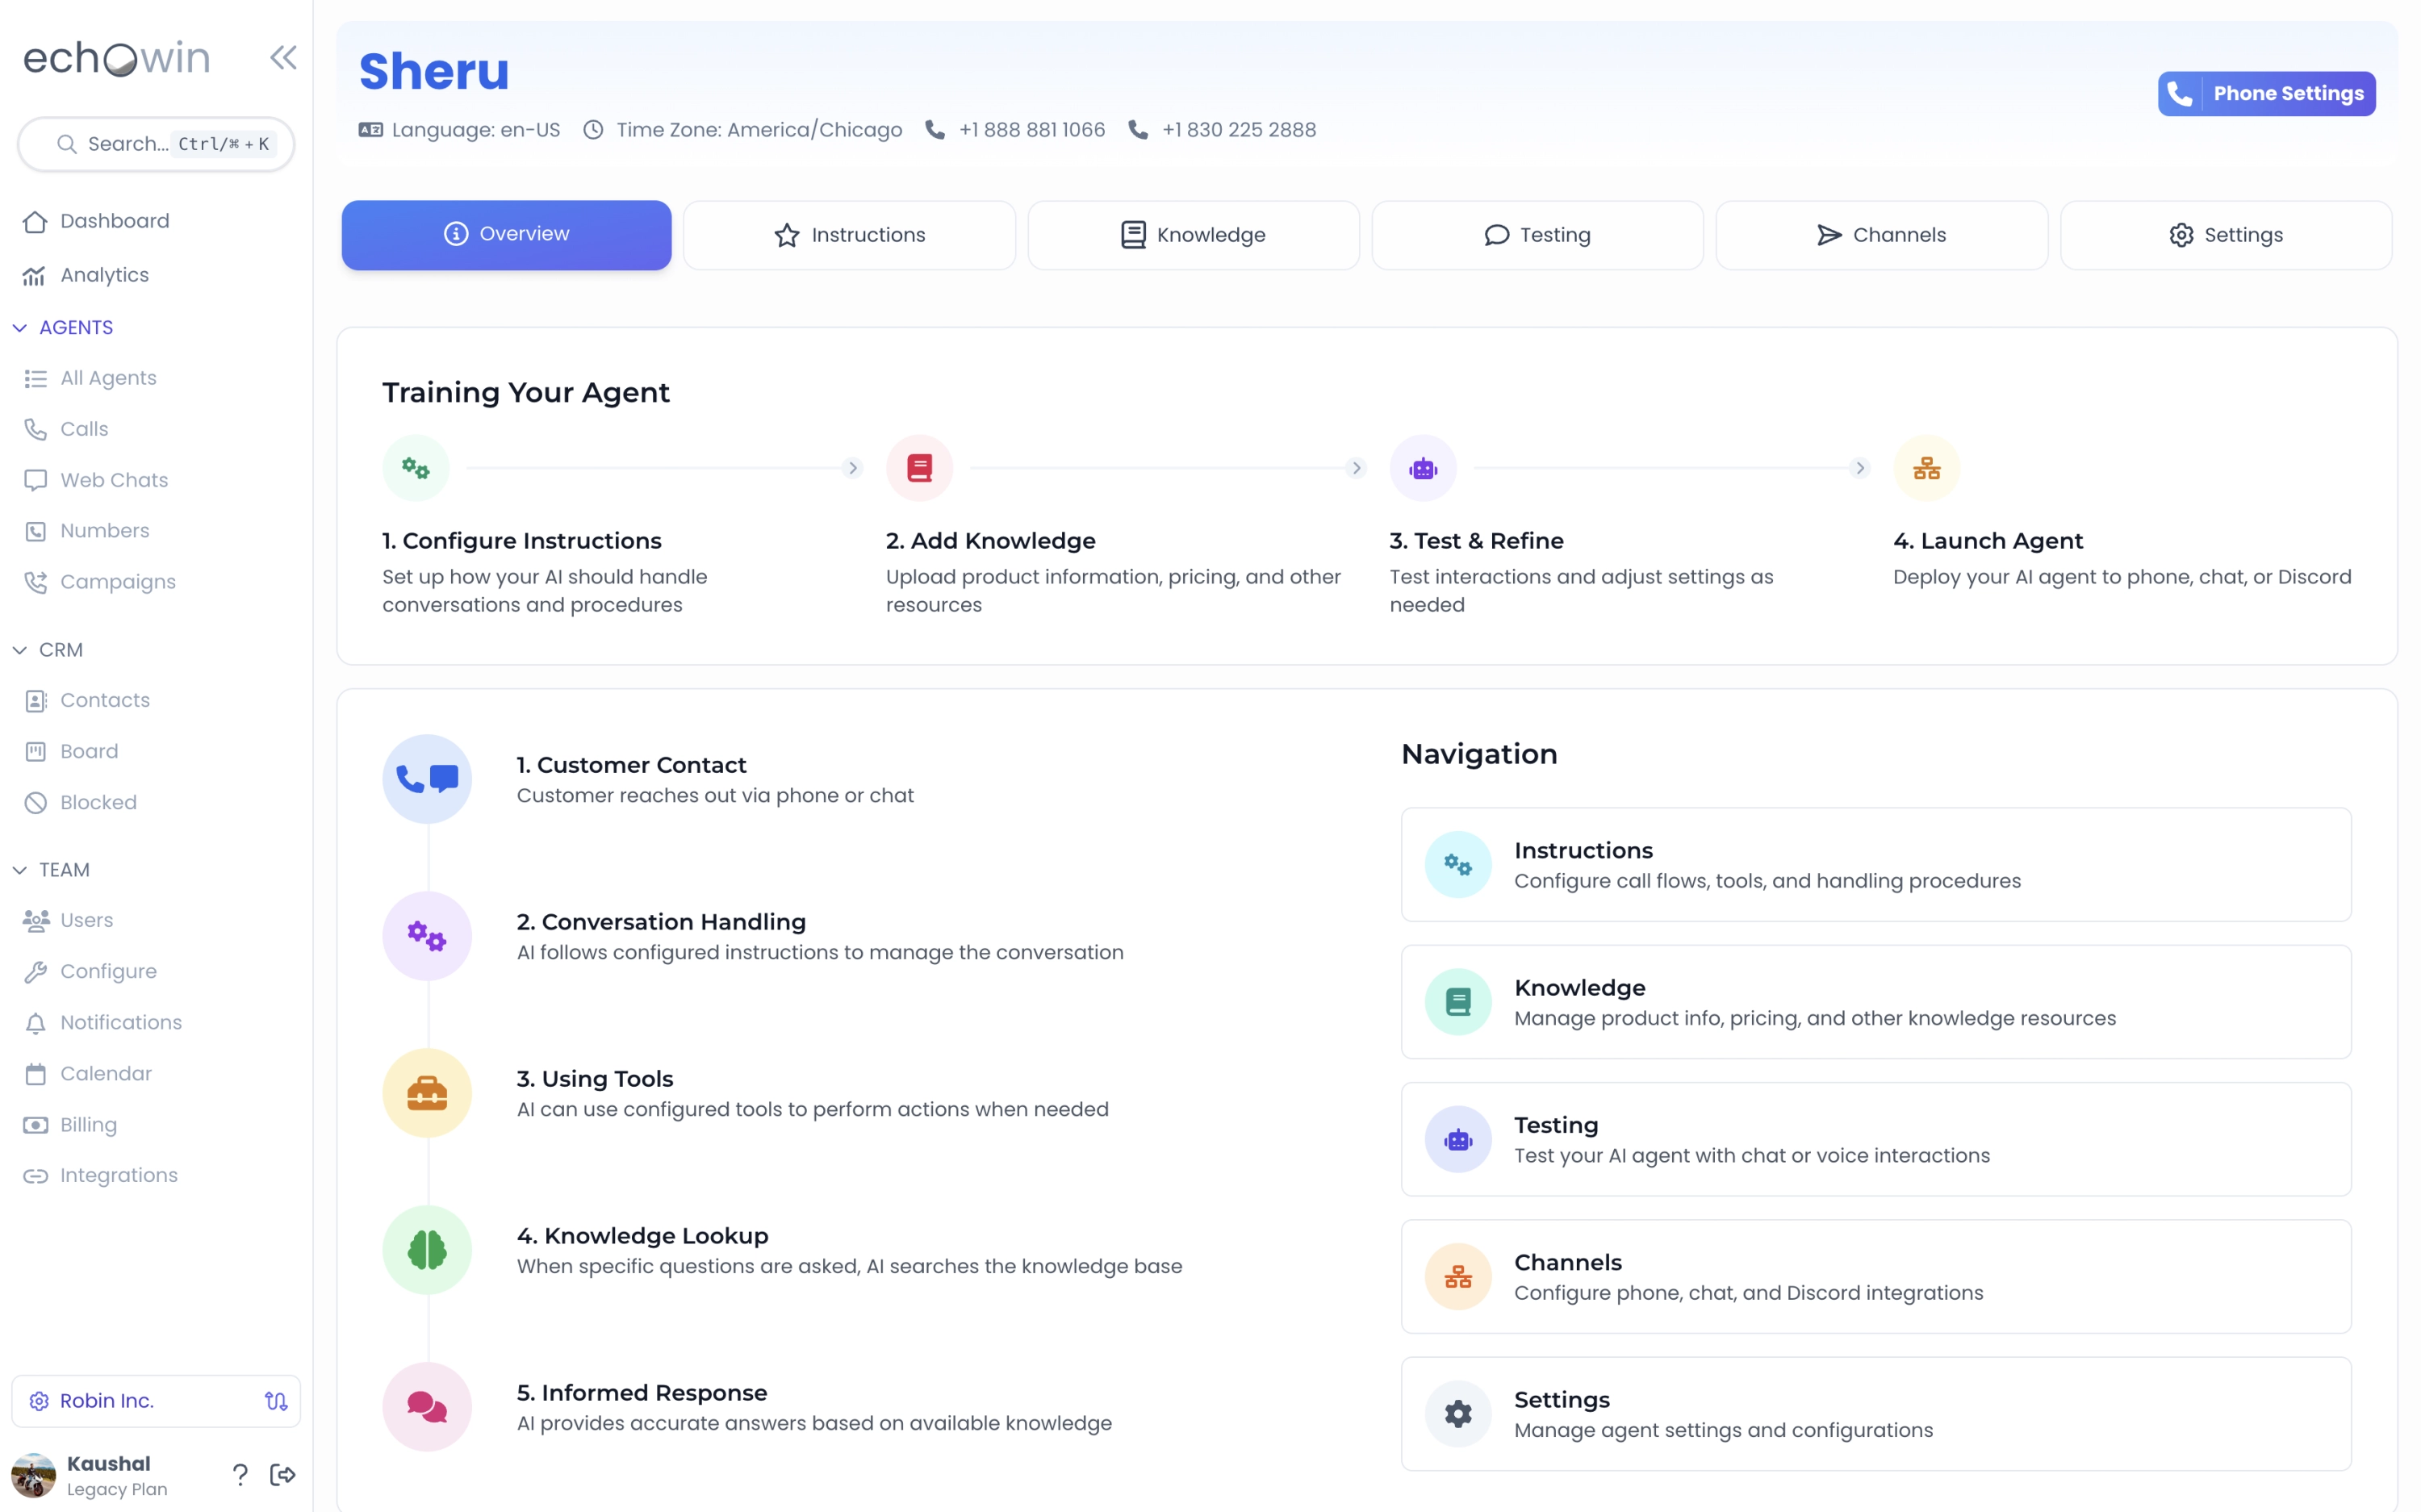
Task: Click the Analytics menu item
Action: tap(104, 275)
